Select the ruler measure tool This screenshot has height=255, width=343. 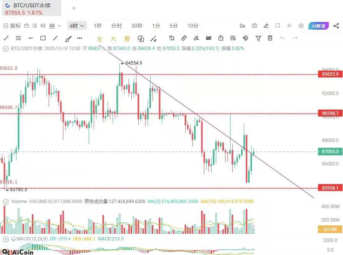(184, 38)
